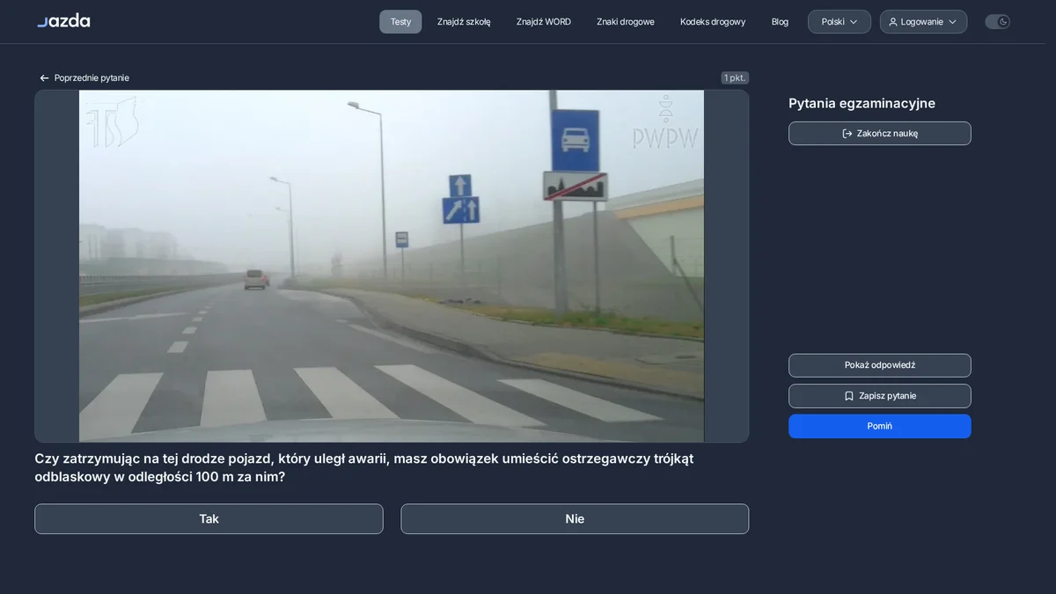The height and width of the screenshot is (594, 1056).
Task: Click the user icon in Logowanie
Action: click(x=893, y=22)
